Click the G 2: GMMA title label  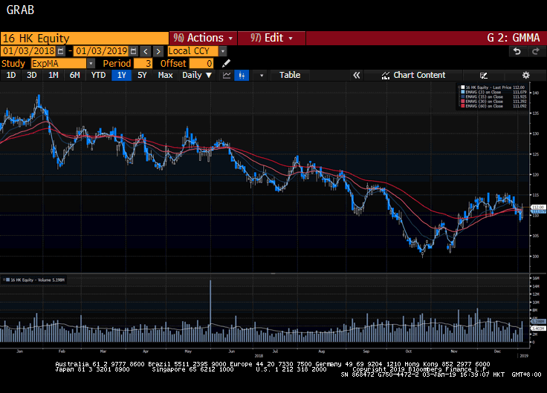coord(513,38)
